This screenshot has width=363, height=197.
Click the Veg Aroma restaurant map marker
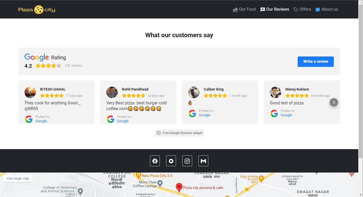pos(261,178)
